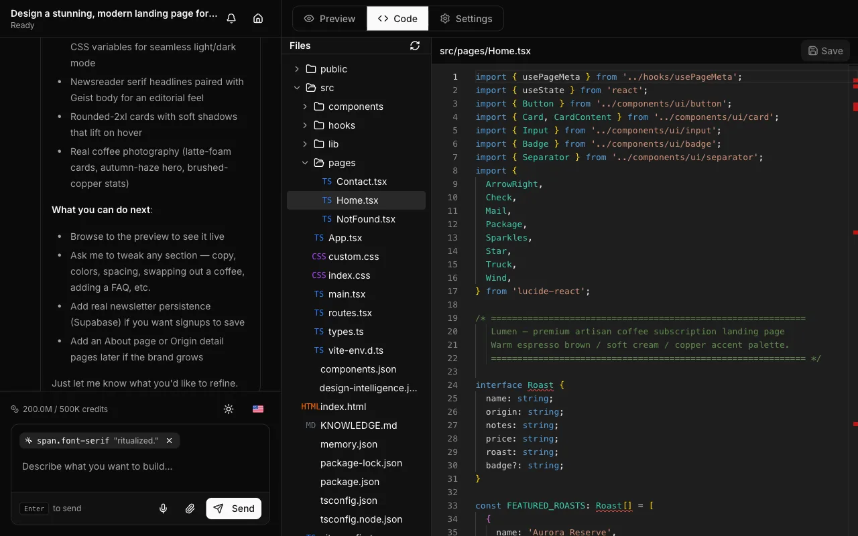
Task: Expand the hooks folder
Action: [x=356, y=125]
